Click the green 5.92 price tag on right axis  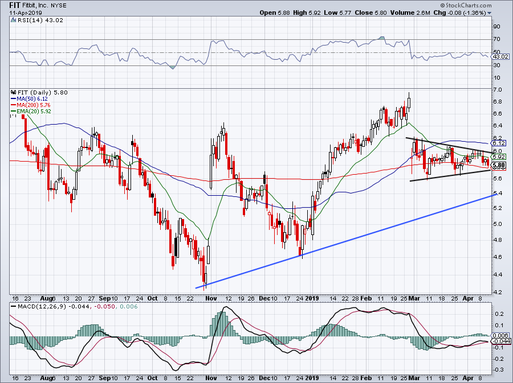(499, 157)
